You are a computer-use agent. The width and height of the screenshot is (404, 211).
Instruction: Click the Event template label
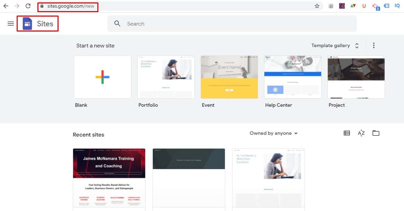(208, 105)
